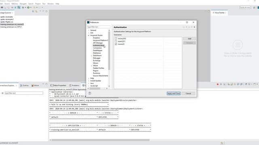Open DataSense preferences page
The image size is (259, 145).
pyautogui.click(x=97, y=53)
